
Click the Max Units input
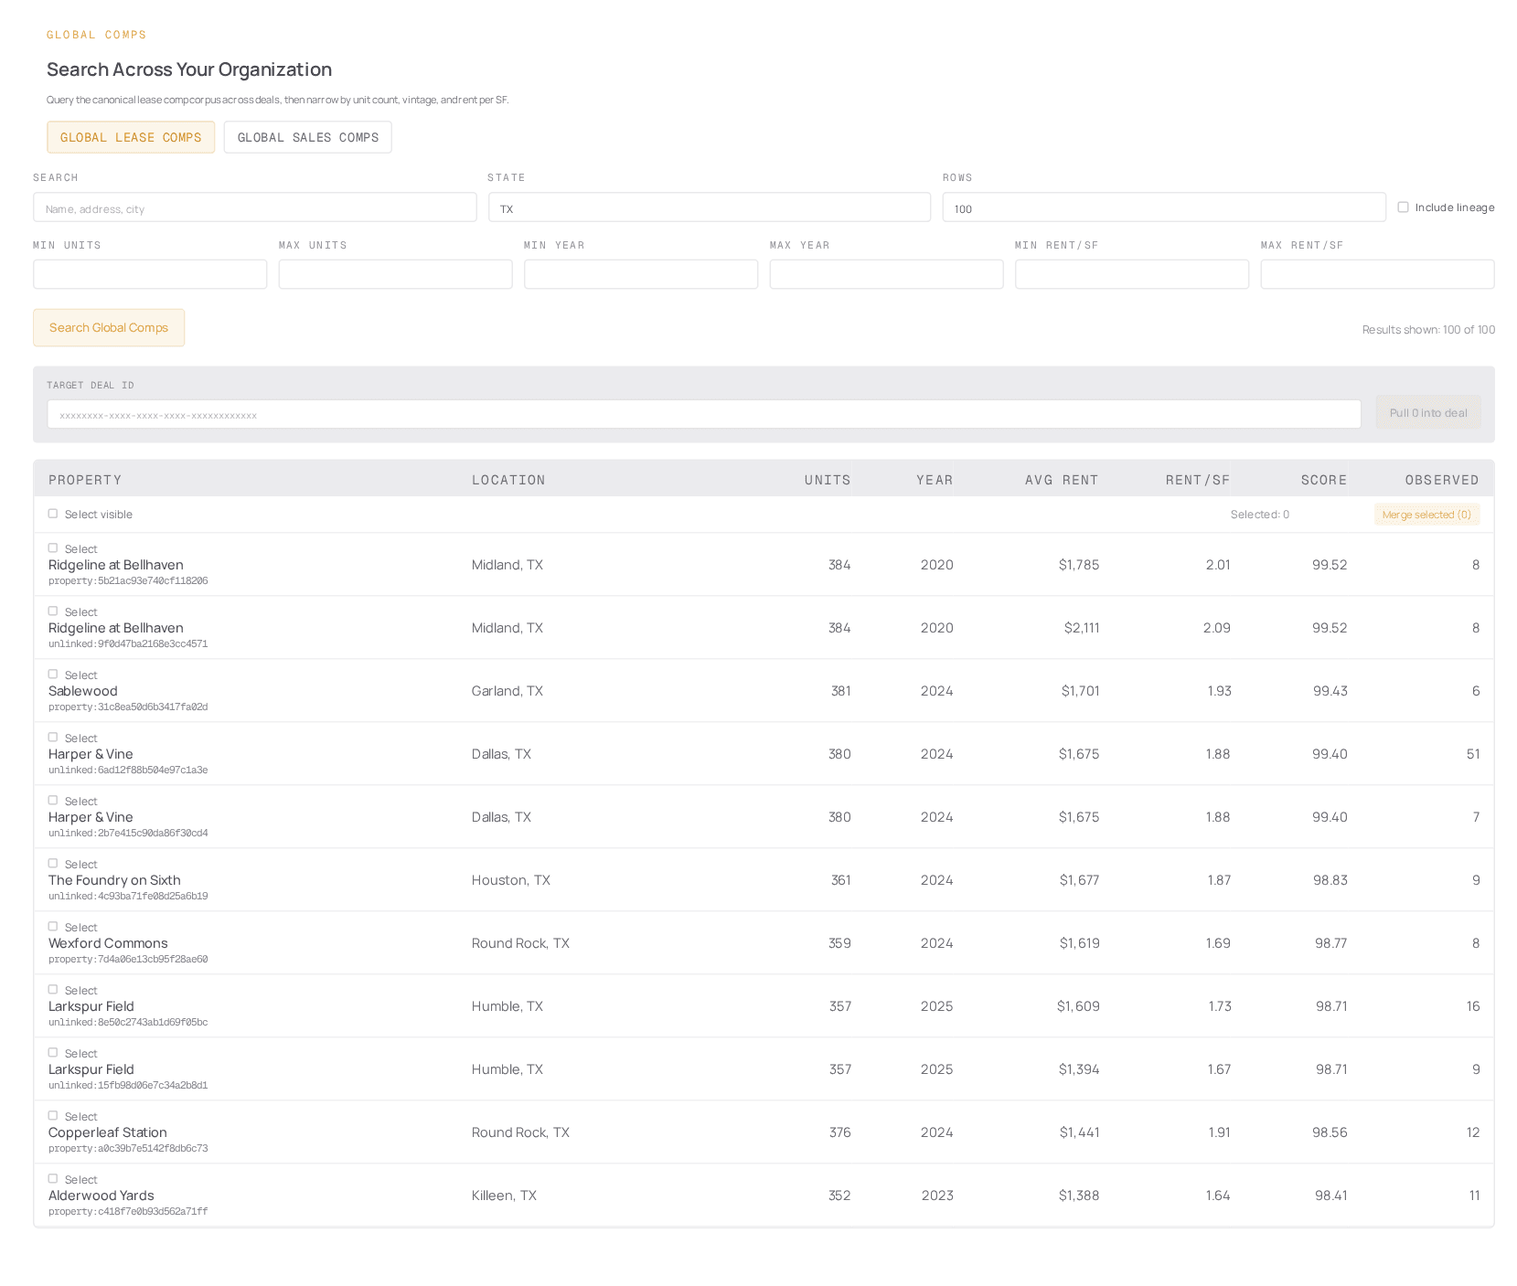tap(395, 274)
